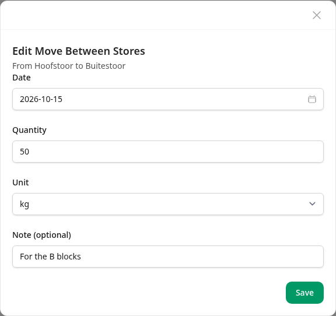The height and width of the screenshot is (316, 336).
Task: Open the calendar picker icon in Date
Action: click(311, 99)
